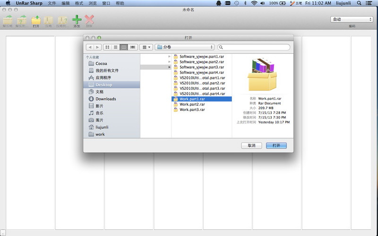Go back with the left arrow button

(90, 47)
